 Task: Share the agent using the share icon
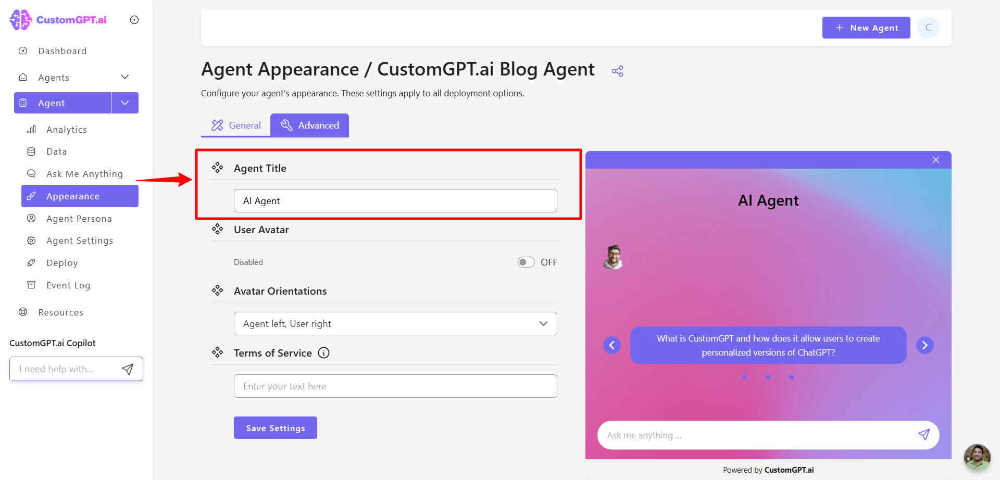[x=618, y=71]
